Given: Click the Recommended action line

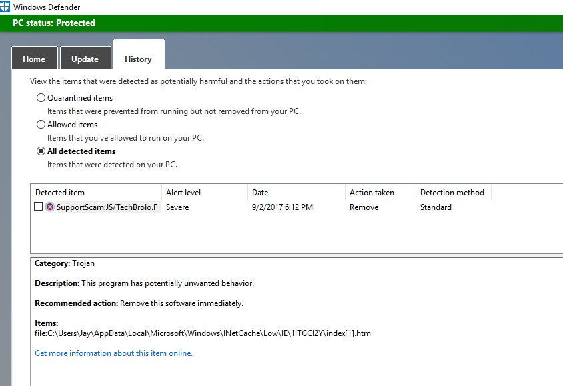Looking at the screenshot, I should [x=139, y=303].
